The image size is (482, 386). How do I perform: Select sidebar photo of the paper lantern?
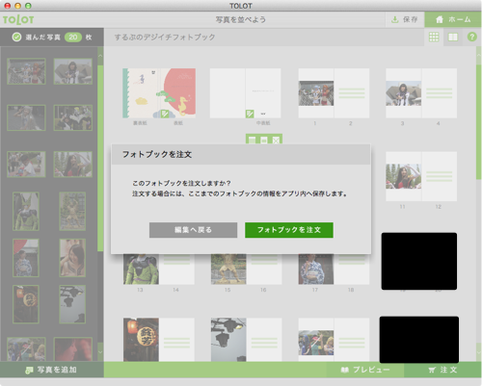pos(26,304)
